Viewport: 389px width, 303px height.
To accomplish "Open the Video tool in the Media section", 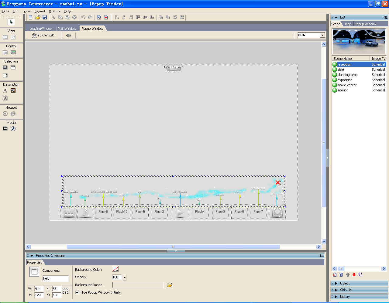I will coord(5,128).
